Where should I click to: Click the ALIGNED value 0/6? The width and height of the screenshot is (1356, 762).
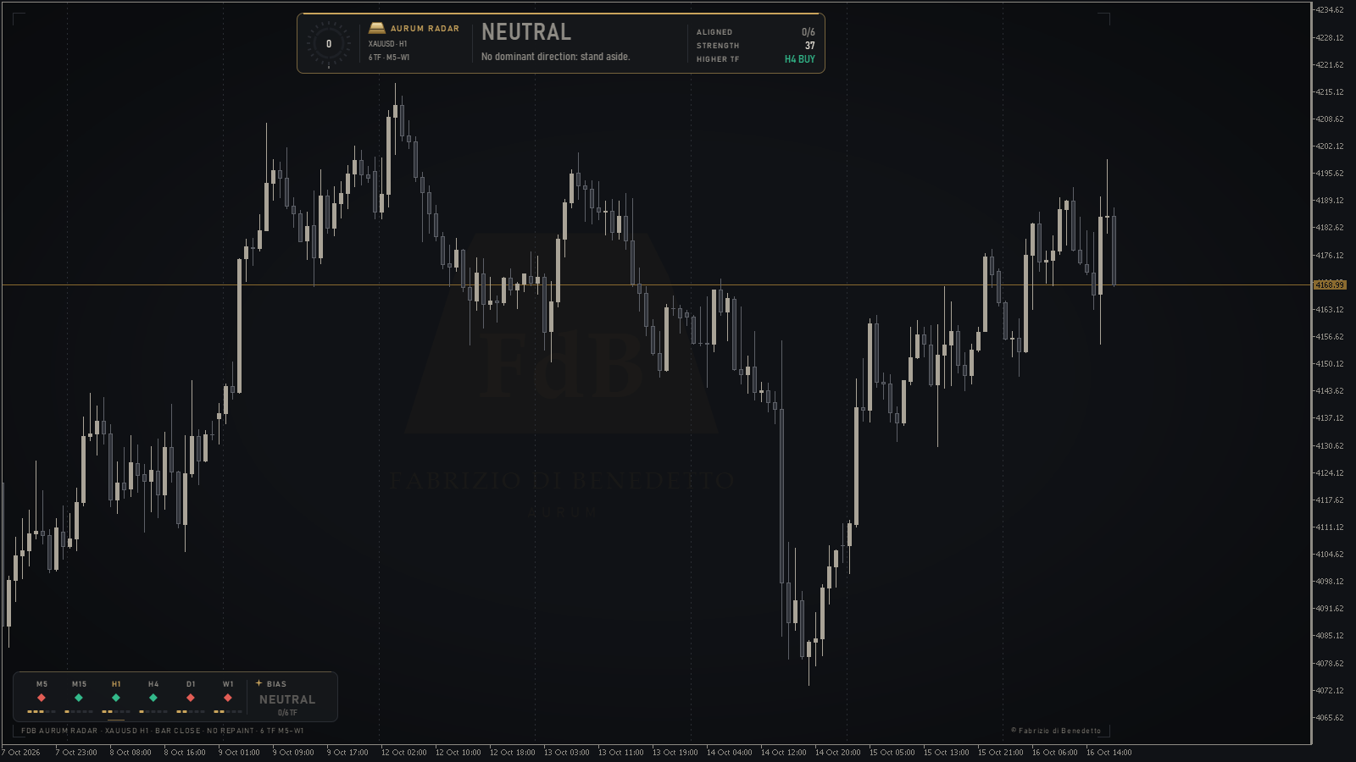click(809, 32)
